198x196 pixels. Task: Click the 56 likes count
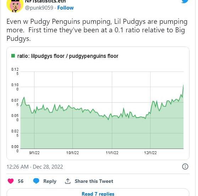point(21,181)
